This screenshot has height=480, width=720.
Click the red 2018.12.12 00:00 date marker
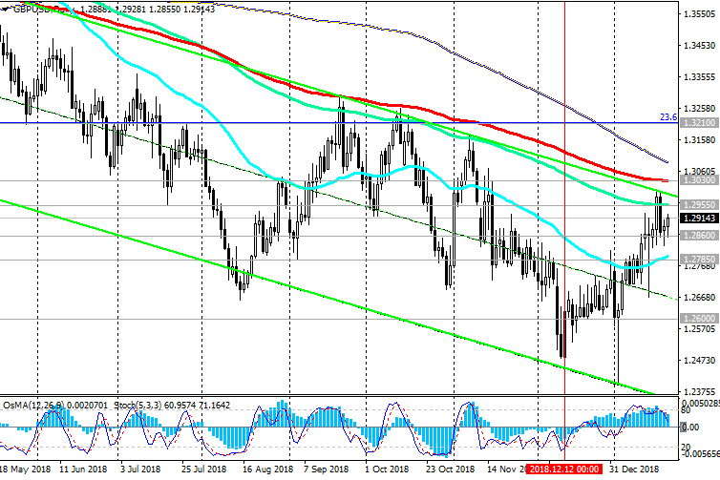(564, 470)
